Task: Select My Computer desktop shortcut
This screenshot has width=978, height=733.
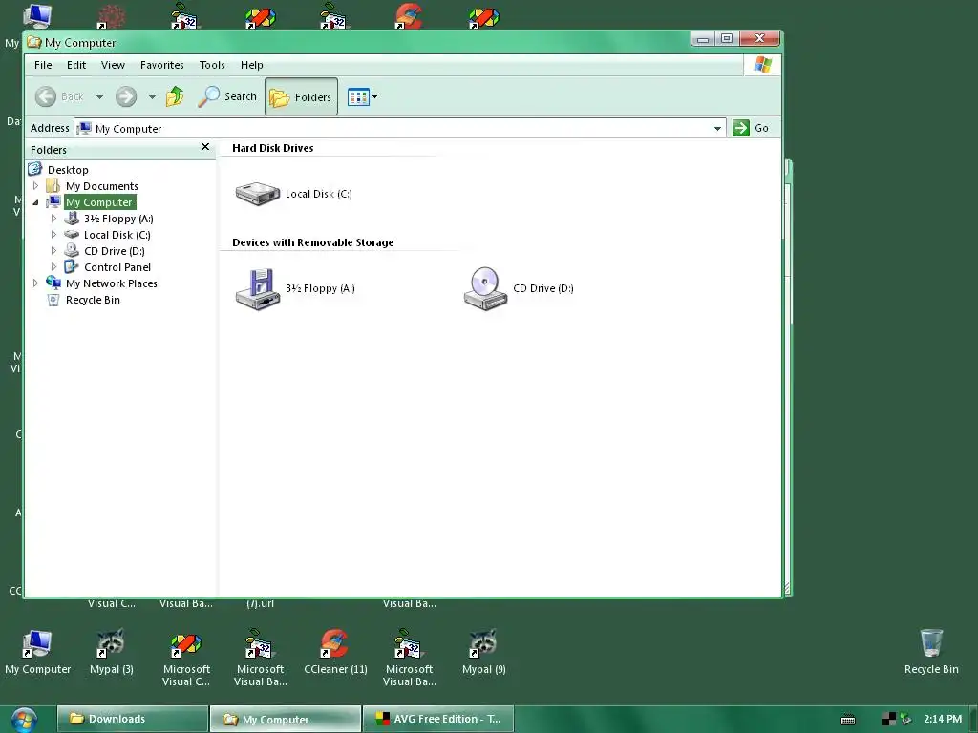Action: [37, 653]
